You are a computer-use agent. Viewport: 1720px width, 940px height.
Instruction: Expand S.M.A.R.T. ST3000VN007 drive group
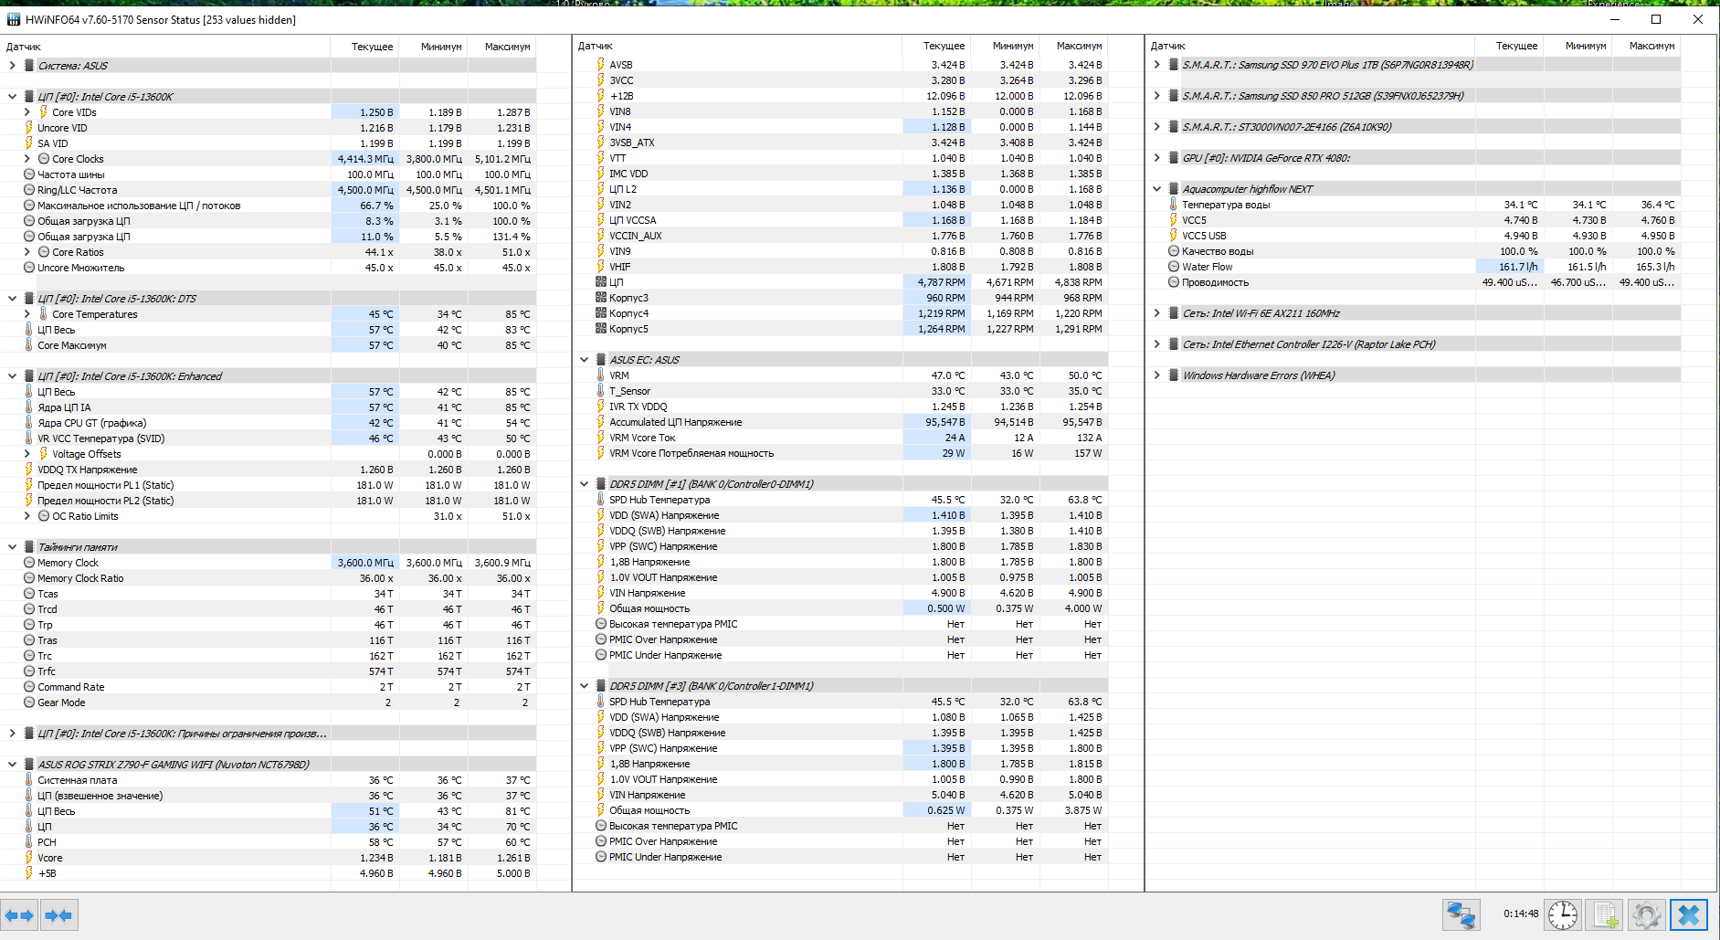pyautogui.click(x=1157, y=127)
